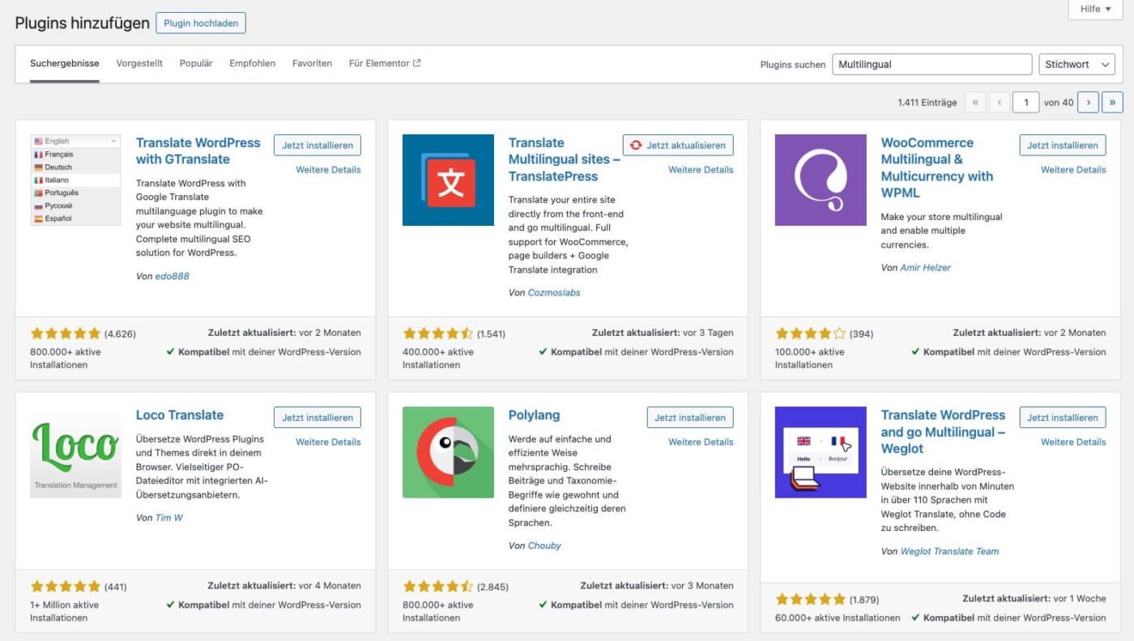Click the star rating of TranslatePress

tap(438, 333)
